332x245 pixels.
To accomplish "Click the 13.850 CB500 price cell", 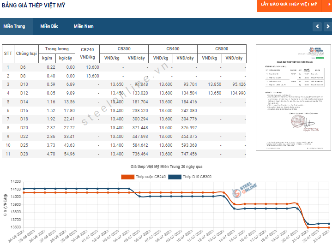I will [215, 84].
